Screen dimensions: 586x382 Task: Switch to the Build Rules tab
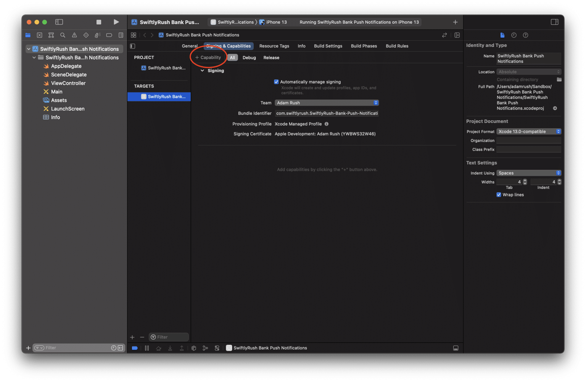tap(397, 46)
